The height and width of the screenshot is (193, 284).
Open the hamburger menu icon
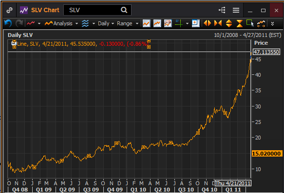(x=236, y=10)
